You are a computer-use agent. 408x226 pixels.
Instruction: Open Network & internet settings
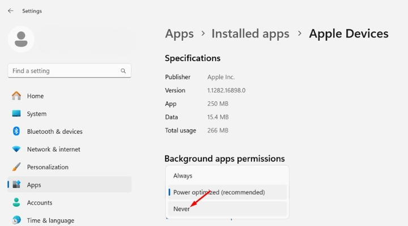(70, 150)
